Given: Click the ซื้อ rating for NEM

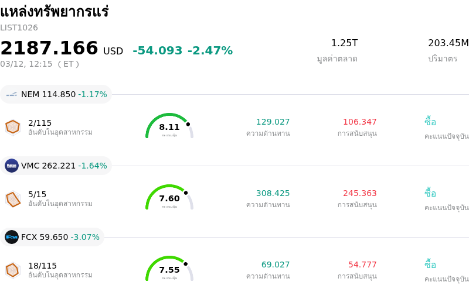Looking at the screenshot, I should coord(430,122).
